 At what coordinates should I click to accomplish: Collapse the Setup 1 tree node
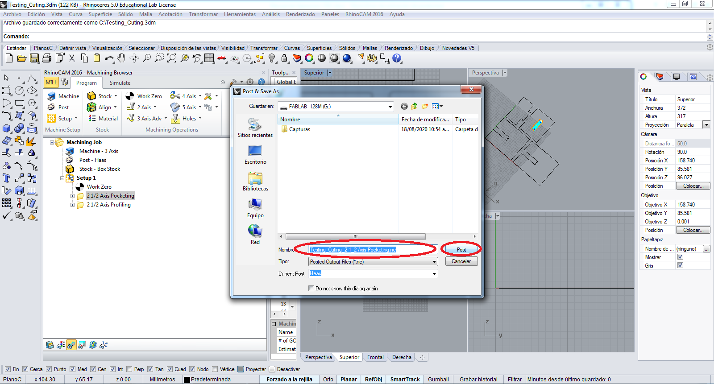(x=62, y=178)
